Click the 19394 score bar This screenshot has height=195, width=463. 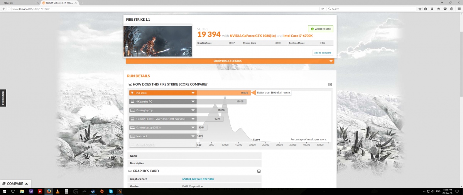(223, 93)
